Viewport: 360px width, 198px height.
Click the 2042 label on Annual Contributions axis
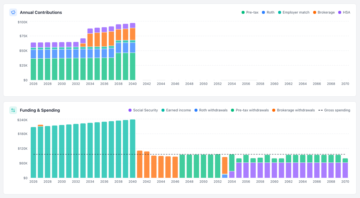pos(147,84)
